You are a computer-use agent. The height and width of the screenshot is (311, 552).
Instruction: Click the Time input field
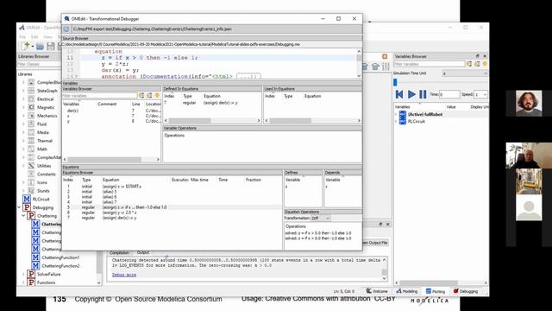(x=449, y=94)
